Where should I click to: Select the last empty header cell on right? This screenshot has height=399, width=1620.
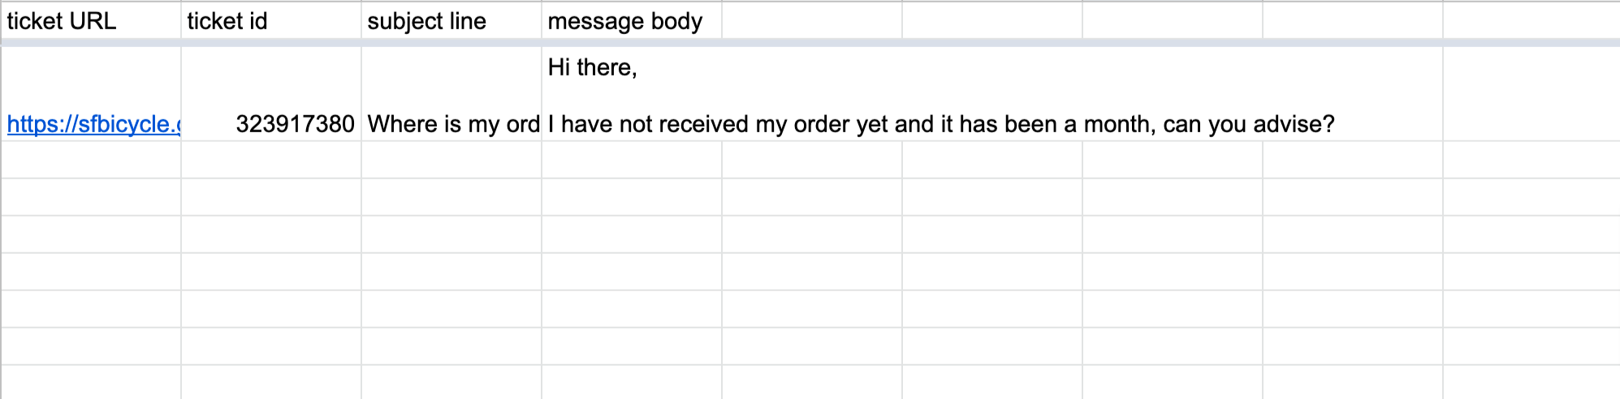(1531, 20)
